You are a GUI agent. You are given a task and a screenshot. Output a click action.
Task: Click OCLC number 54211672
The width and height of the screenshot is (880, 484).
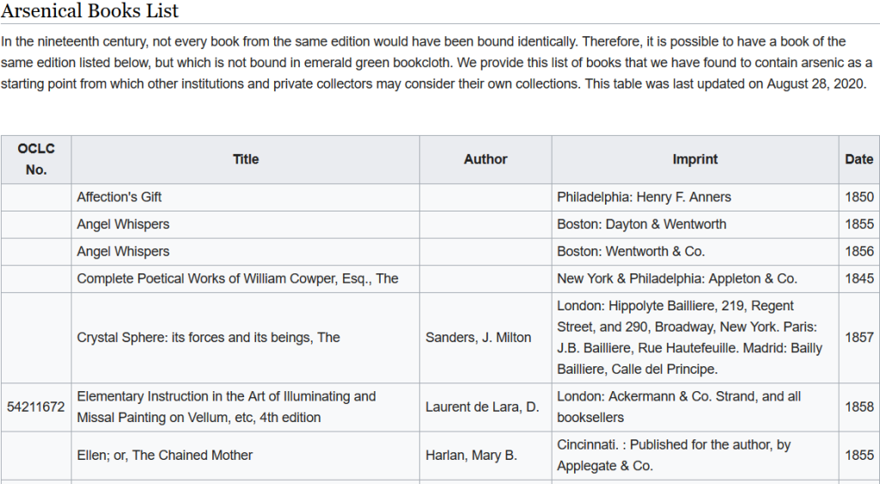pyautogui.click(x=36, y=407)
